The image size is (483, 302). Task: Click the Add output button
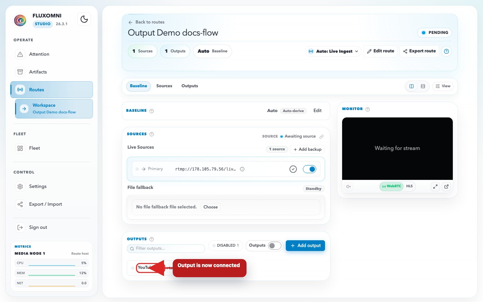click(x=305, y=246)
